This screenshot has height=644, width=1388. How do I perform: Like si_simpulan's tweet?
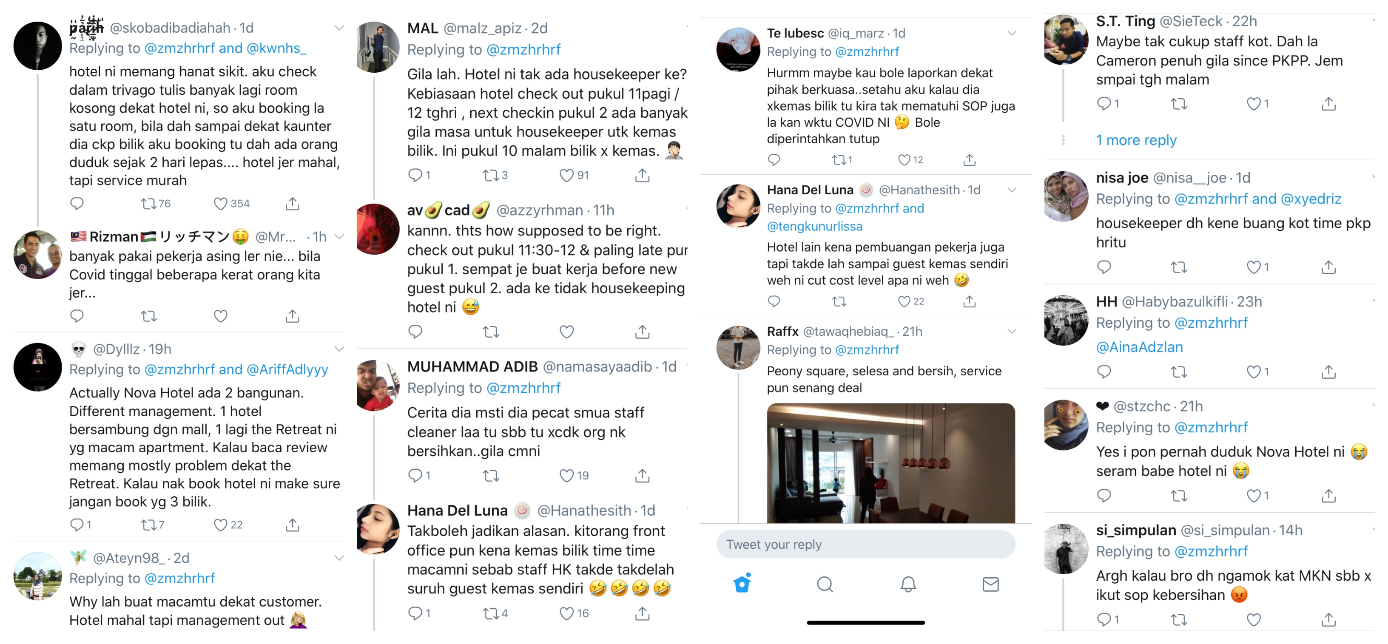point(1254,620)
